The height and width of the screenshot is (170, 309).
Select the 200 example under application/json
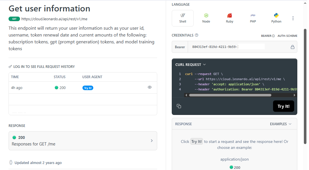[235, 167]
